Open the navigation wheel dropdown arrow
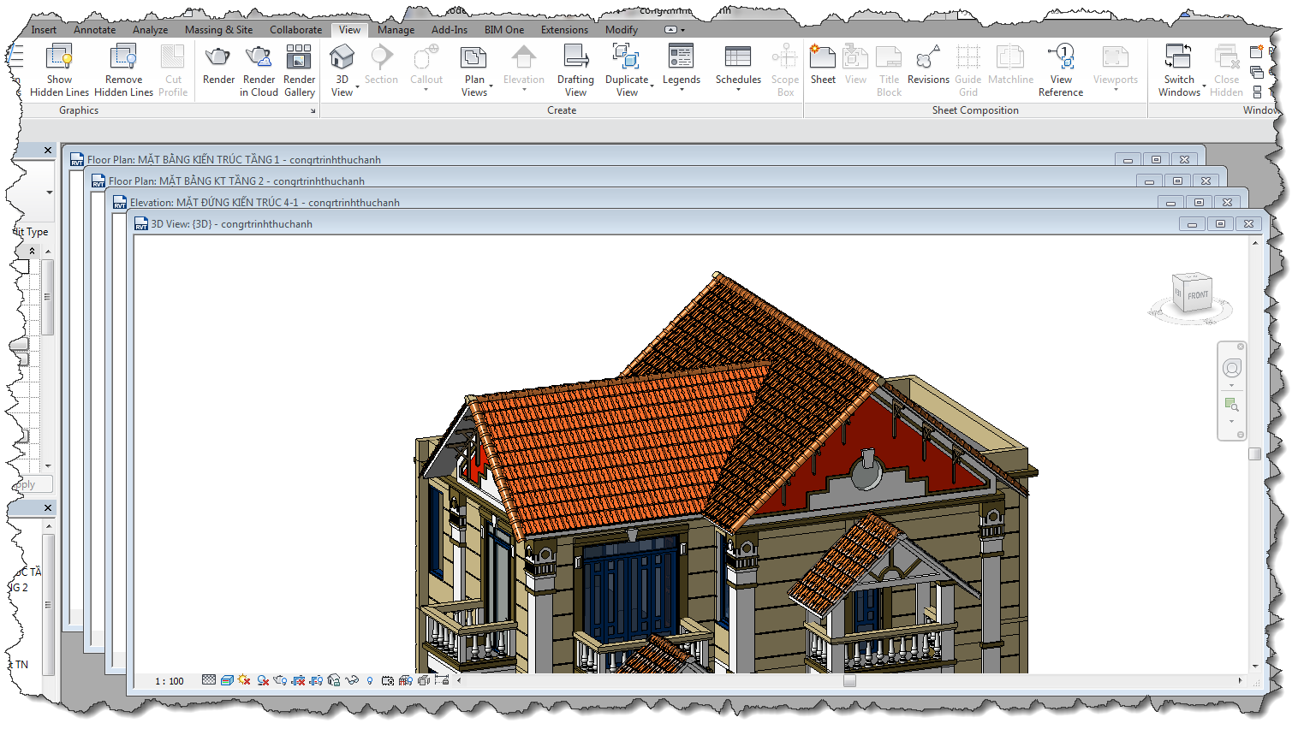 pyautogui.click(x=1231, y=385)
